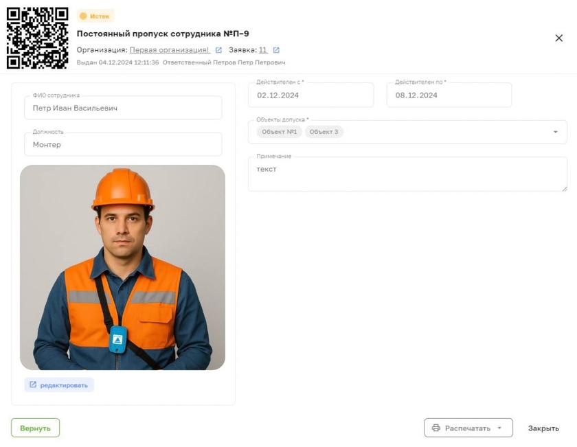Viewport: 577px width, 447px height.
Task: Select the Объект 3 chip
Action: [x=324, y=132]
